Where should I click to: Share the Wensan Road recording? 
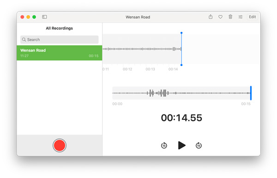[x=211, y=17]
